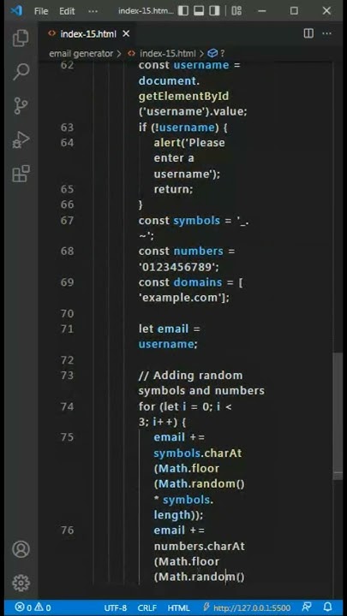Click the Live Server port 5500 status item
347x616 pixels.
click(x=247, y=607)
